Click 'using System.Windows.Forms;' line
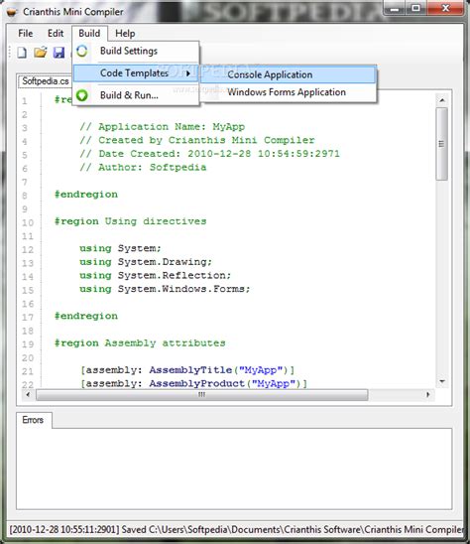Screen dimensions: 470x544 [x=165, y=289]
